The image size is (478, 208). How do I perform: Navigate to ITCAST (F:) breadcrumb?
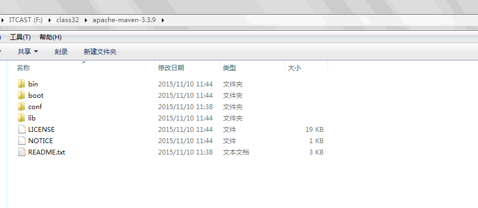(x=26, y=20)
